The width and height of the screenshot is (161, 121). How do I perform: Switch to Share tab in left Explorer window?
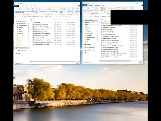pyautogui.click(x=29, y=6)
